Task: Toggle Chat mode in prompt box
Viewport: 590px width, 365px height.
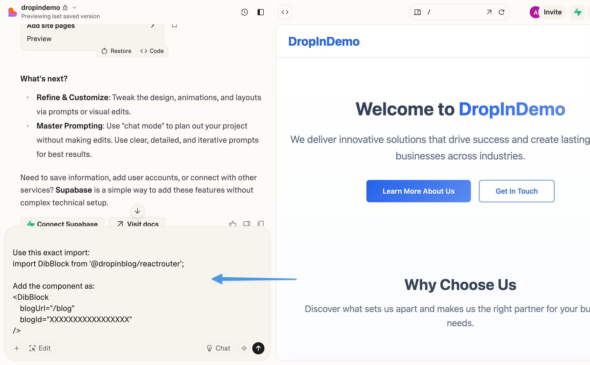Action: click(x=219, y=348)
